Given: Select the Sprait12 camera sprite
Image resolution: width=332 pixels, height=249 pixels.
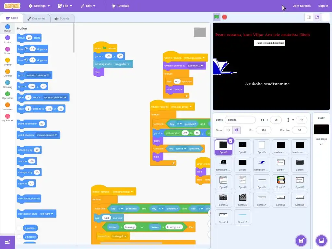Looking at the screenshot, I should click(223, 200).
